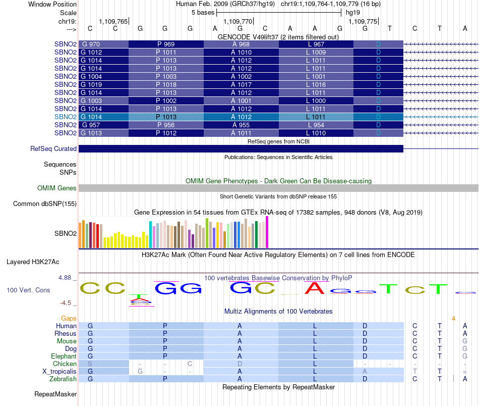Click the large red A in the PhyloP logo
The width and height of the screenshot is (479, 406).
click(x=314, y=288)
